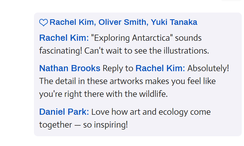Screen dimensions: 244x146
Task: Click the quoted "Exploring Antarctica" title text
Action: coord(131,38)
